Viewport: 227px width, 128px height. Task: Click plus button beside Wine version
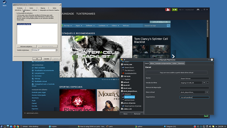click(208, 83)
